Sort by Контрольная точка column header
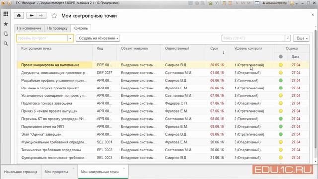Viewport: 318px width, 179px height. [x=55, y=52]
